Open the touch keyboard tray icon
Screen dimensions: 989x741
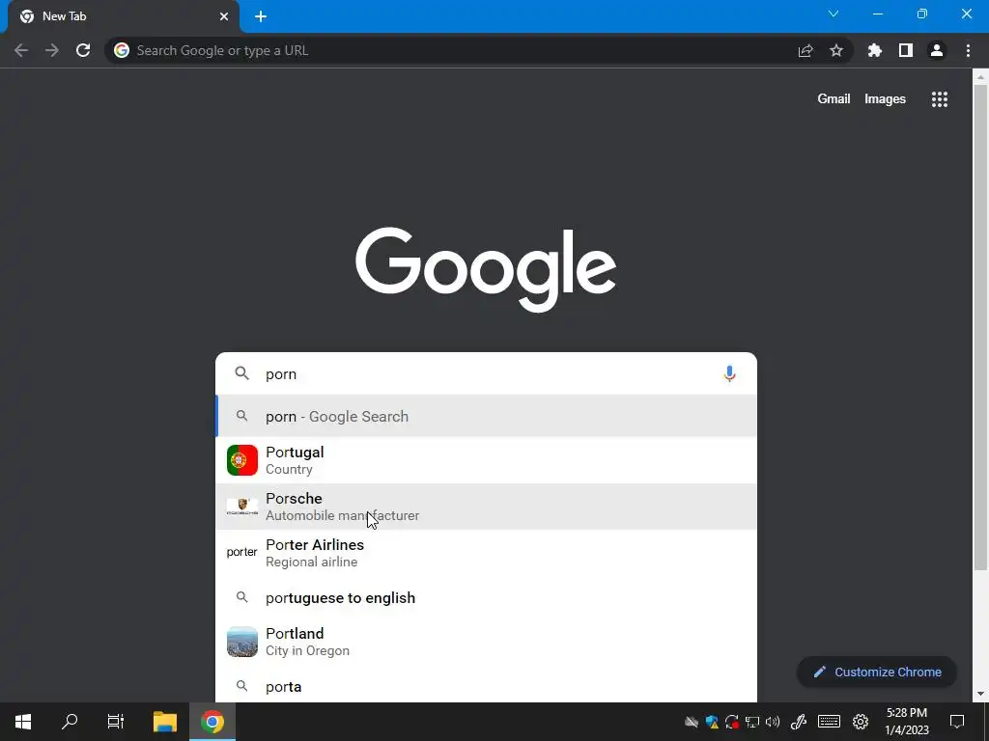point(829,722)
